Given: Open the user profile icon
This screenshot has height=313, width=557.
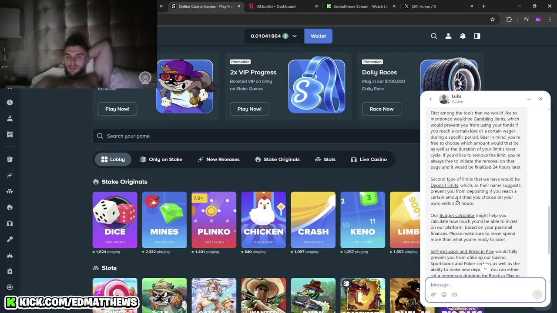Looking at the screenshot, I should (x=448, y=36).
